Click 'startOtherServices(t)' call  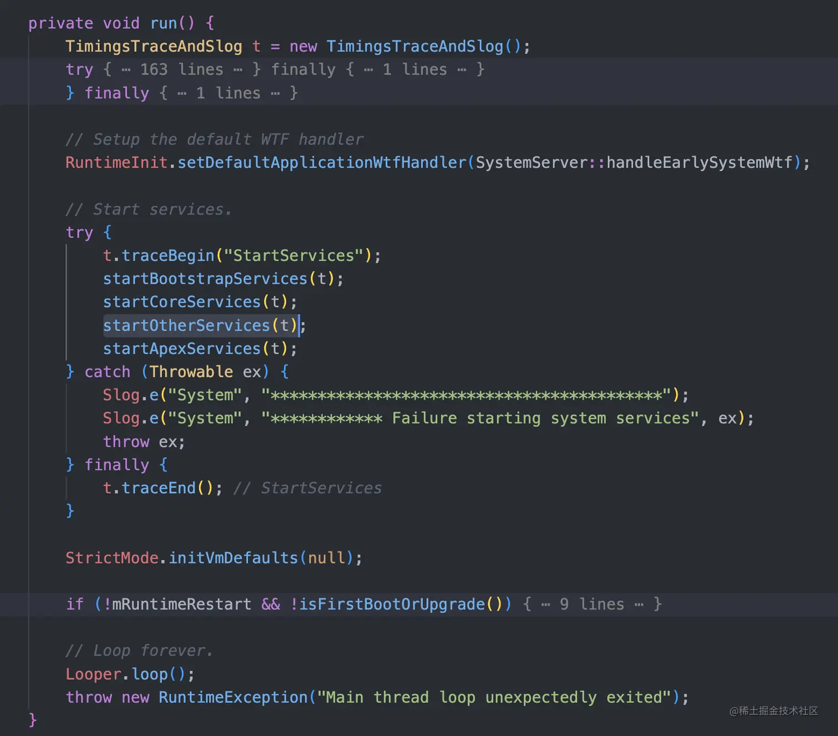pyautogui.click(x=201, y=325)
